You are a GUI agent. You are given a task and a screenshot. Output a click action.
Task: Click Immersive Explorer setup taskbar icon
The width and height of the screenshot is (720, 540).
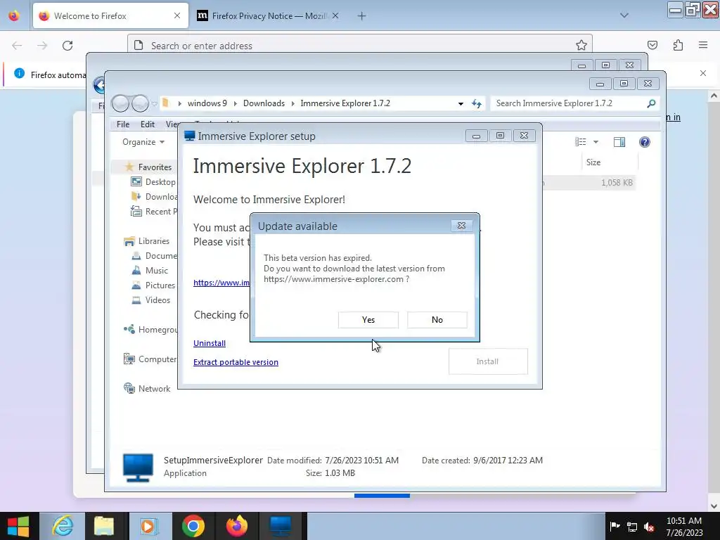281,526
